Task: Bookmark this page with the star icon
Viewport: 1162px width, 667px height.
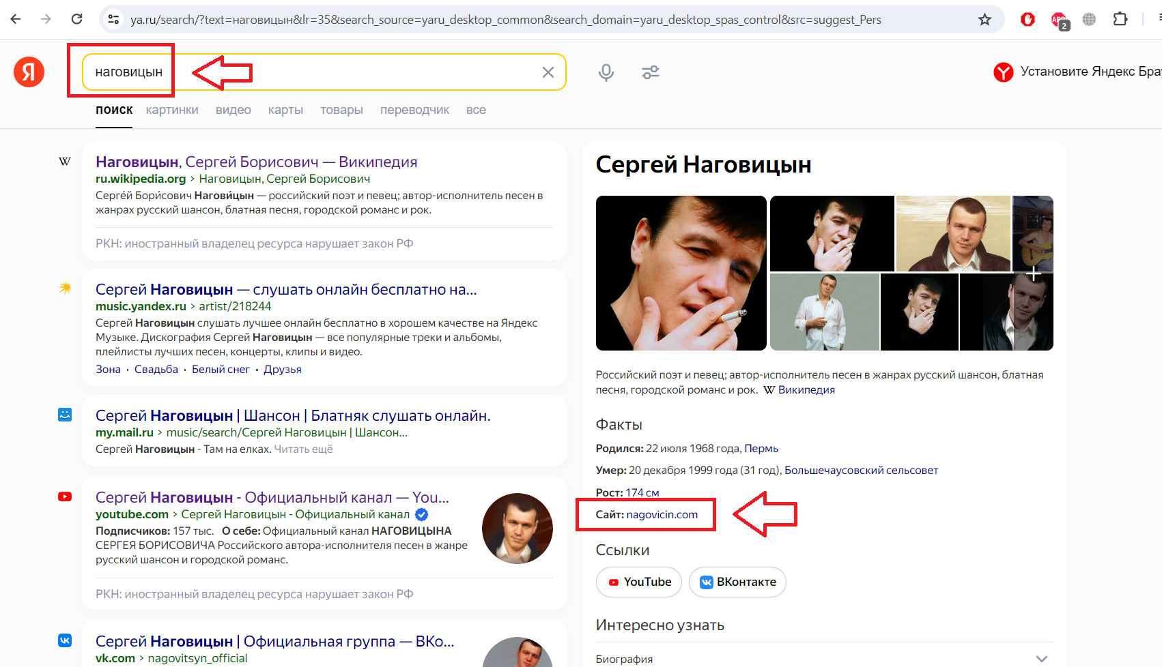Action: coord(984,20)
